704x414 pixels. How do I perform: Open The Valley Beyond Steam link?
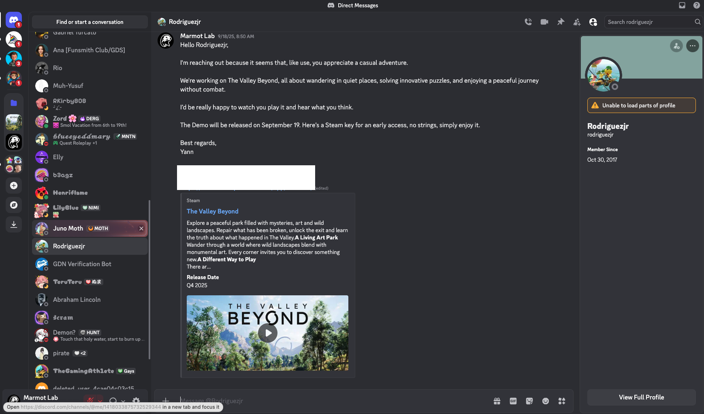[x=213, y=211]
